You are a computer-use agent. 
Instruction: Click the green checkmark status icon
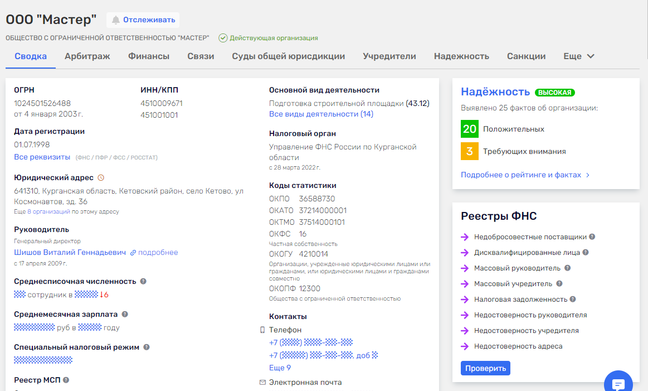click(x=223, y=38)
